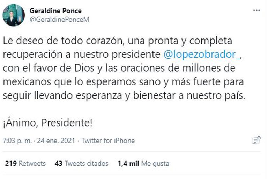
Task: Open the Twitter for iPhone source link
Action: click(x=108, y=141)
